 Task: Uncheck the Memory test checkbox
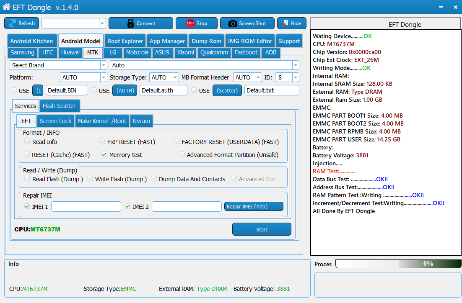coord(104,154)
